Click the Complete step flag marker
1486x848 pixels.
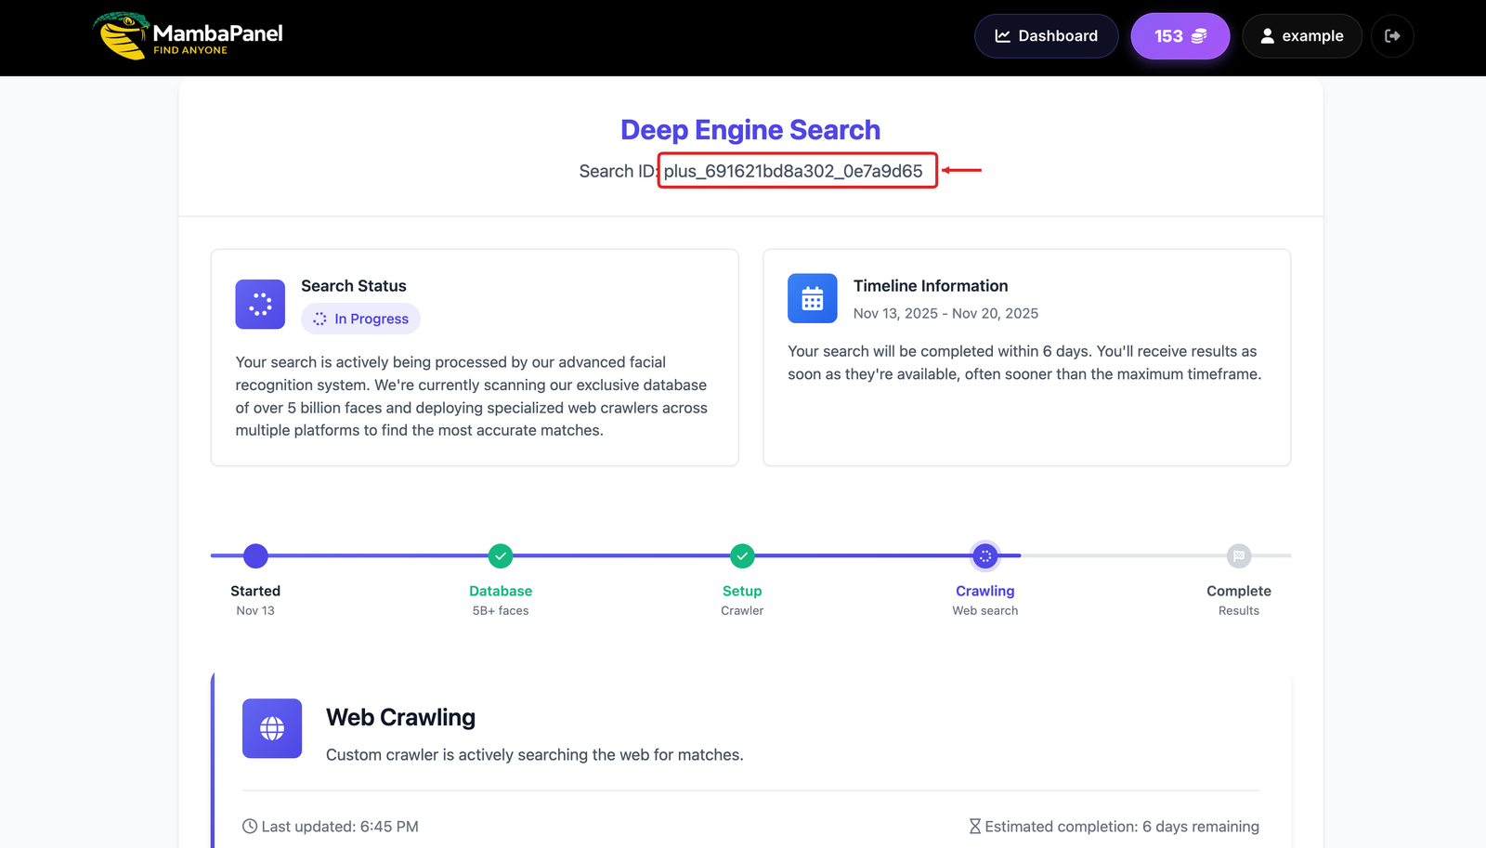(x=1239, y=555)
